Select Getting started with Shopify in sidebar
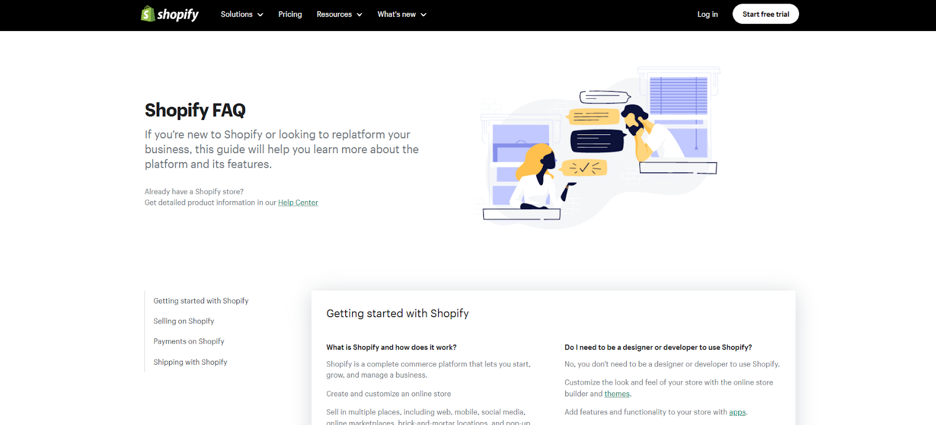 coord(201,301)
